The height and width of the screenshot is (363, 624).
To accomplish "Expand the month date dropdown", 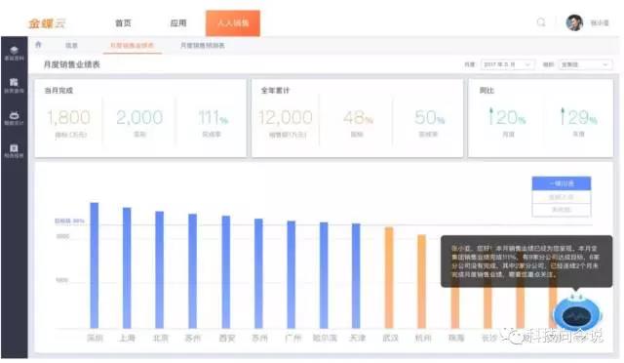I will pyautogui.click(x=507, y=64).
